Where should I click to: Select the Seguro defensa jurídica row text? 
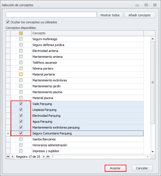click(x=48, y=45)
